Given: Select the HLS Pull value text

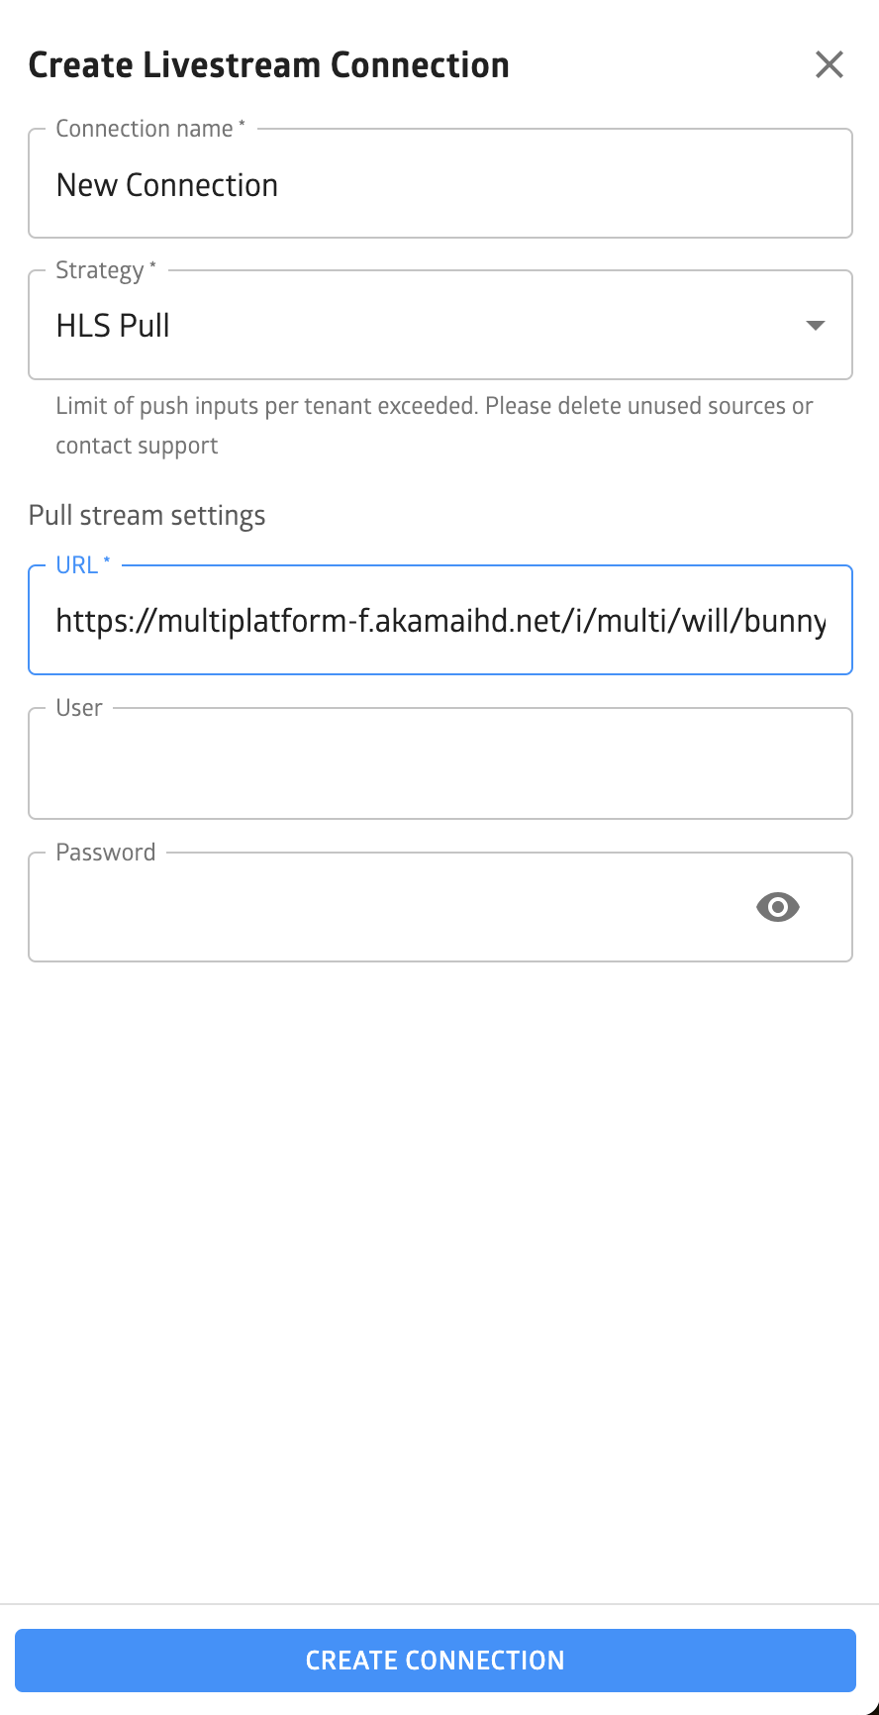Looking at the screenshot, I should click(x=113, y=326).
